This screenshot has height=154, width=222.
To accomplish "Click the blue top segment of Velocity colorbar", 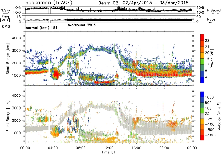I will point(202,95).
